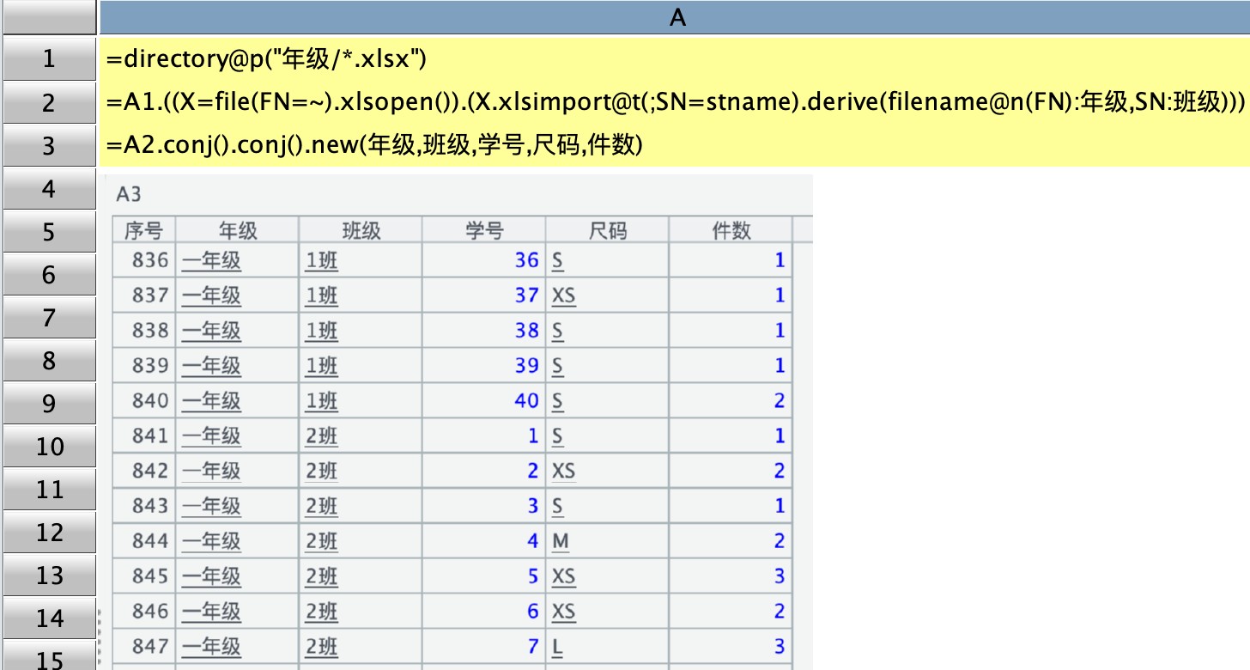The width and height of the screenshot is (1250, 670).
Task: Click 一年级 in row 838
Action: [x=211, y=331]
